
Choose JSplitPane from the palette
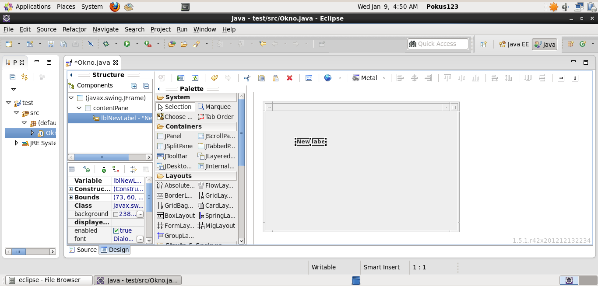pos(175,146)
